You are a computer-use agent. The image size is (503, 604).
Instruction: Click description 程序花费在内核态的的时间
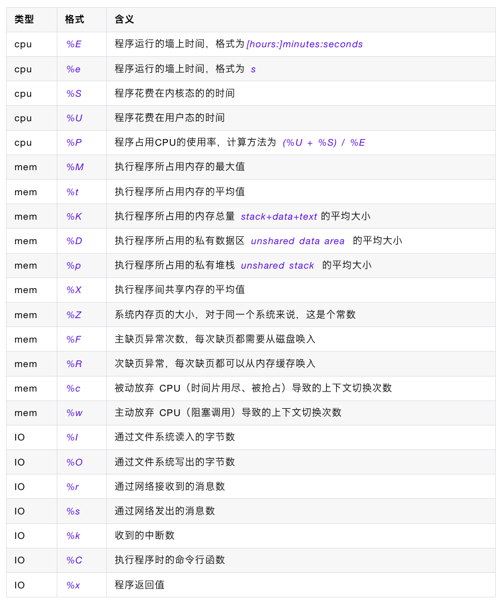(x=175, y=93)
